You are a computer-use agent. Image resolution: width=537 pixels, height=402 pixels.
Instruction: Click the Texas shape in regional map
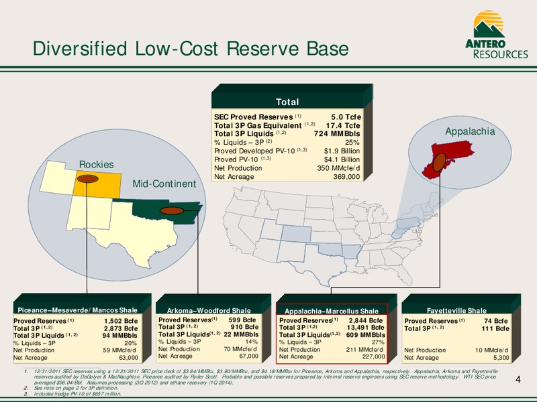(x=137, y=234)
